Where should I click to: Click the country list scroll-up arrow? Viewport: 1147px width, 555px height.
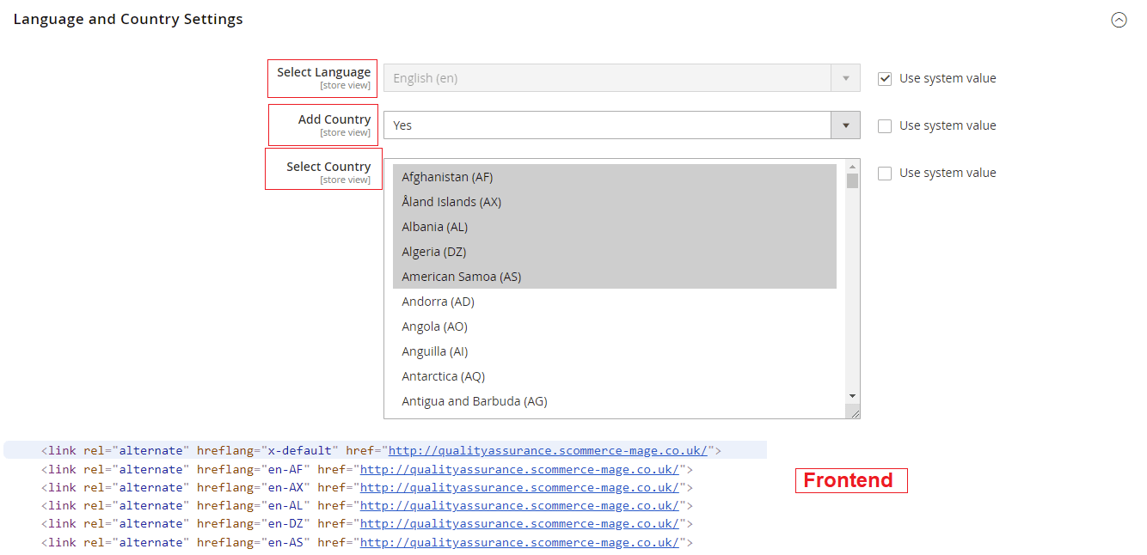click(852, 167)
